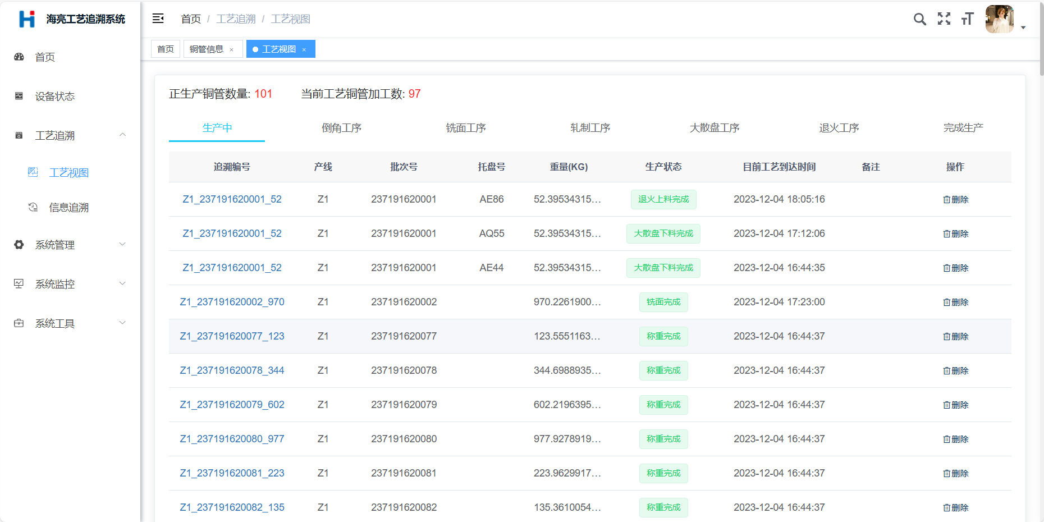This screenshot has width=1044, height=522.
Task: Expand the 系统监控 menu chevron
Action: pos(122,283)
